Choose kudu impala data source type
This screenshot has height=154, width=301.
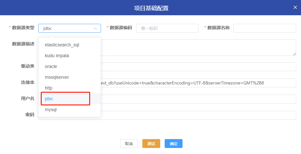click(57, 56)
